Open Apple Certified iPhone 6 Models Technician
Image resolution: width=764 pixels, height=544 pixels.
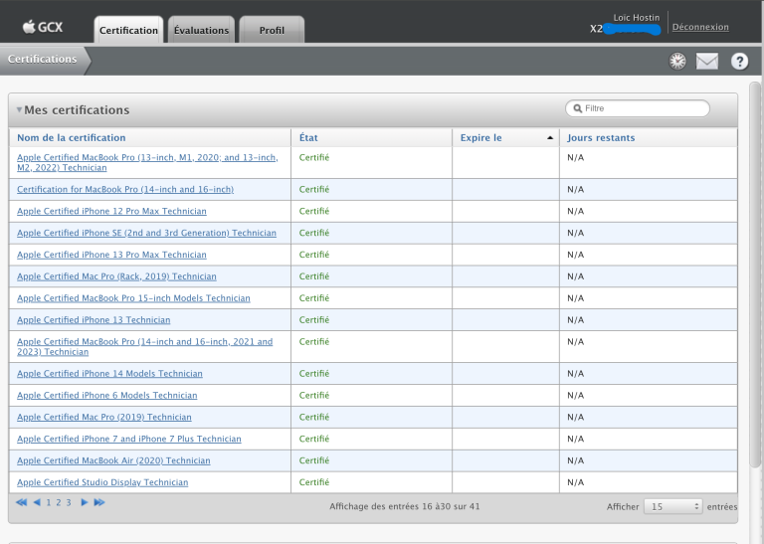coord(107,396)
